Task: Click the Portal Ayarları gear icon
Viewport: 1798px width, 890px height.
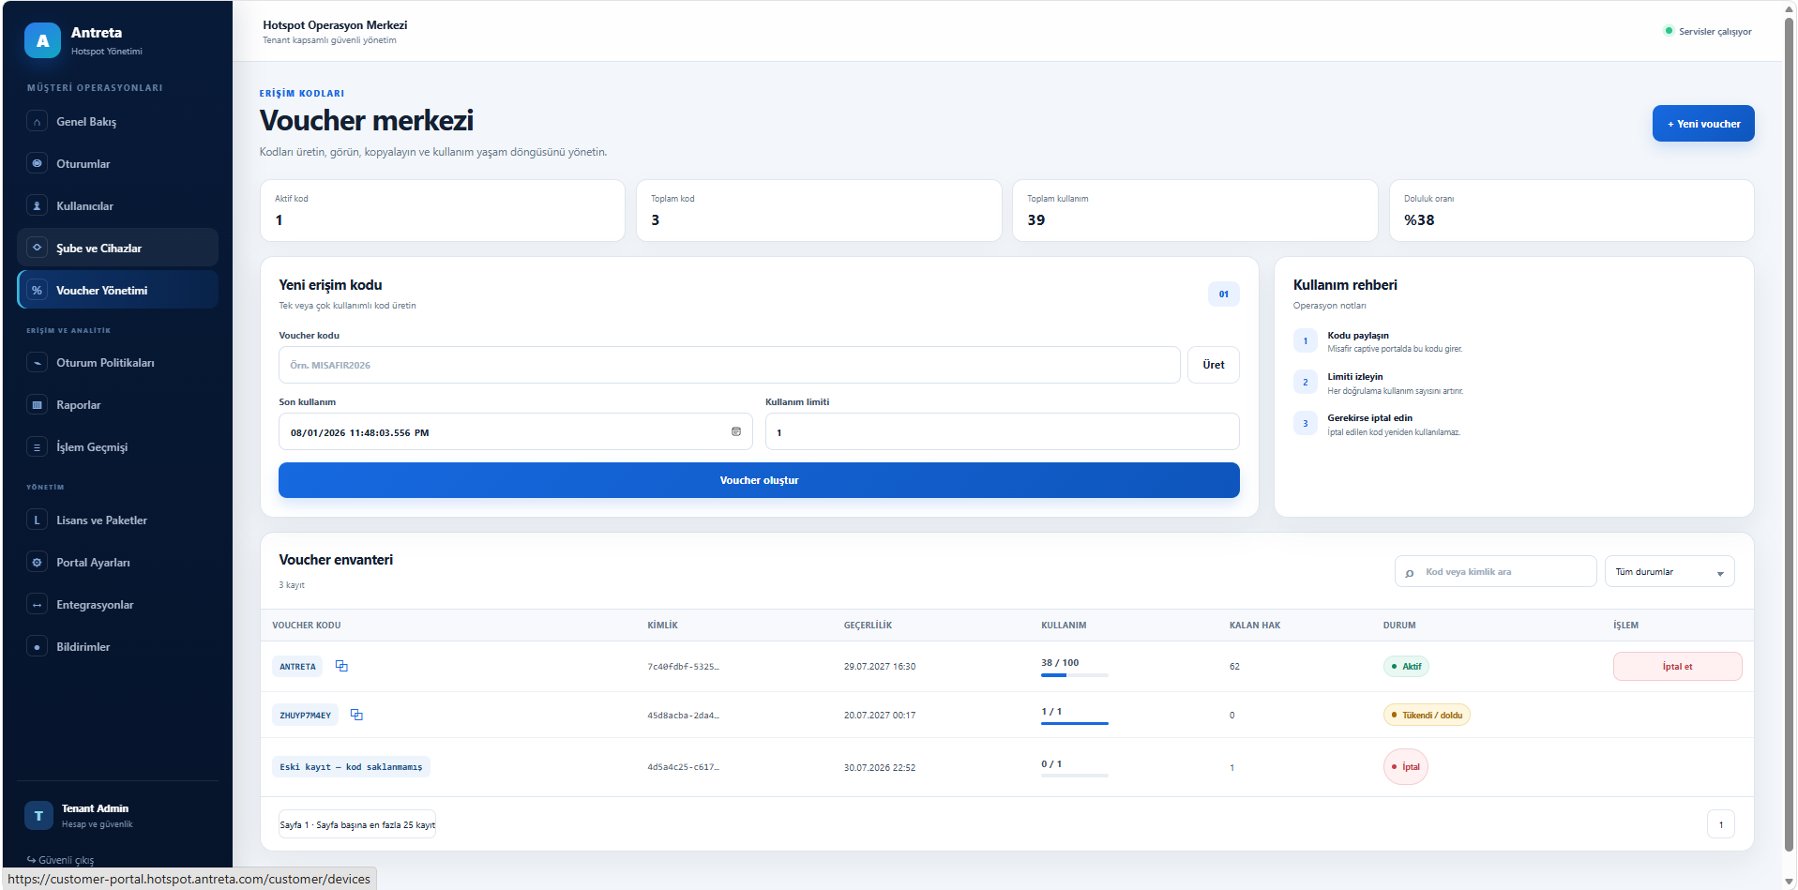Action: [37, 563]
